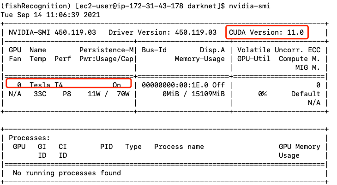Click the CUDA Version: 11.0 text
The height and width of the screenshot is (185, 337).
(x=267, y=32)
